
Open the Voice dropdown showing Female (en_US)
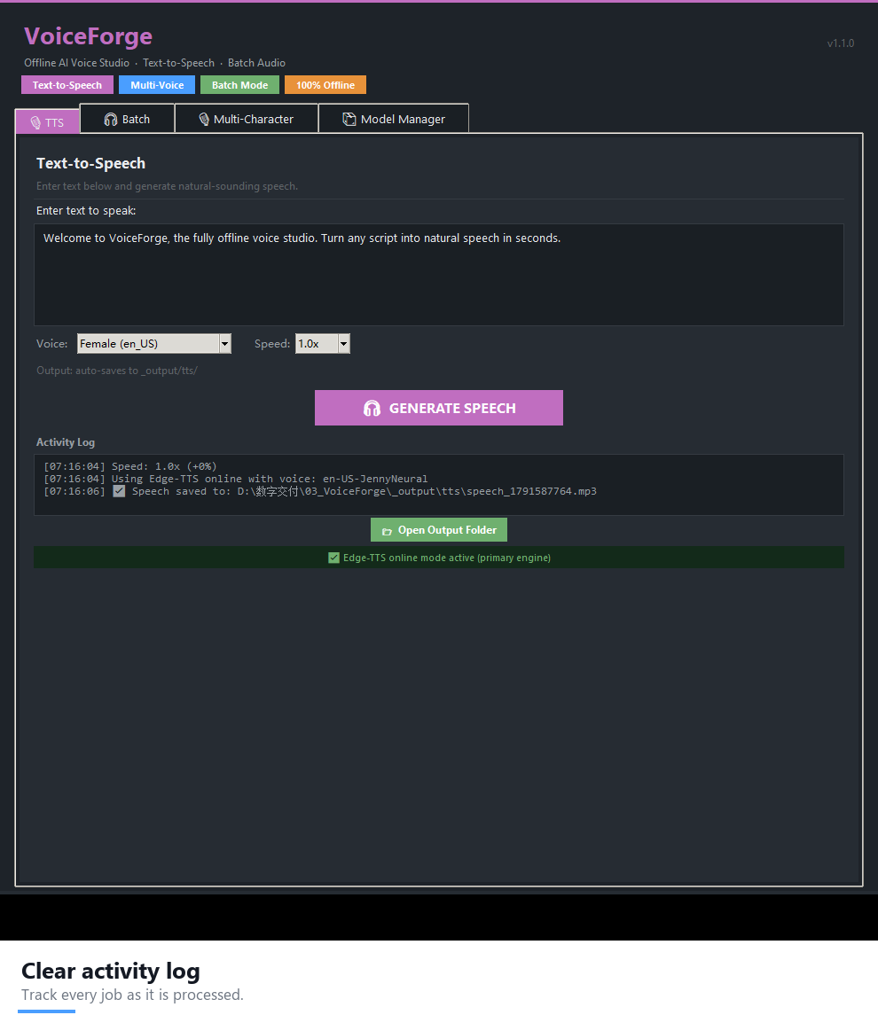[154, 344]
